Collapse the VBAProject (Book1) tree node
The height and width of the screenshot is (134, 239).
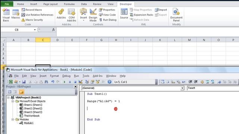tap(8, 98)
